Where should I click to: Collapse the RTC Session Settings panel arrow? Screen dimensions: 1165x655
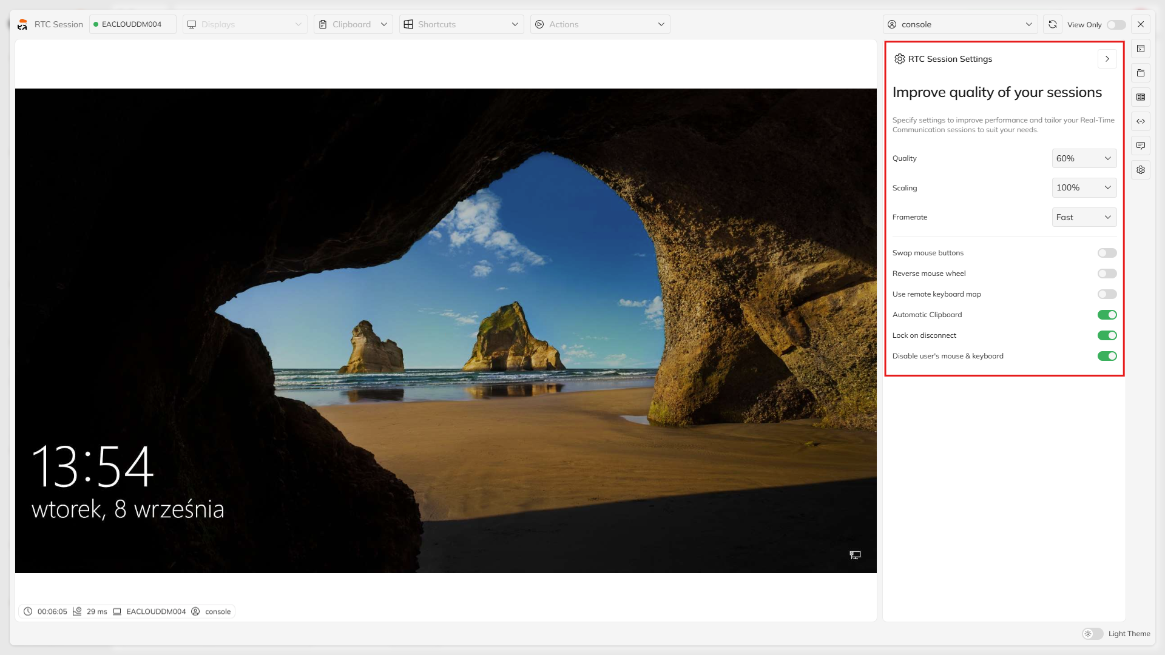click(1107, 59)
